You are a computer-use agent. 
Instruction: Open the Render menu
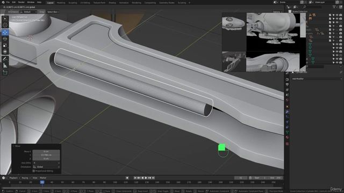pyautogui.click(x=21, y=2)
